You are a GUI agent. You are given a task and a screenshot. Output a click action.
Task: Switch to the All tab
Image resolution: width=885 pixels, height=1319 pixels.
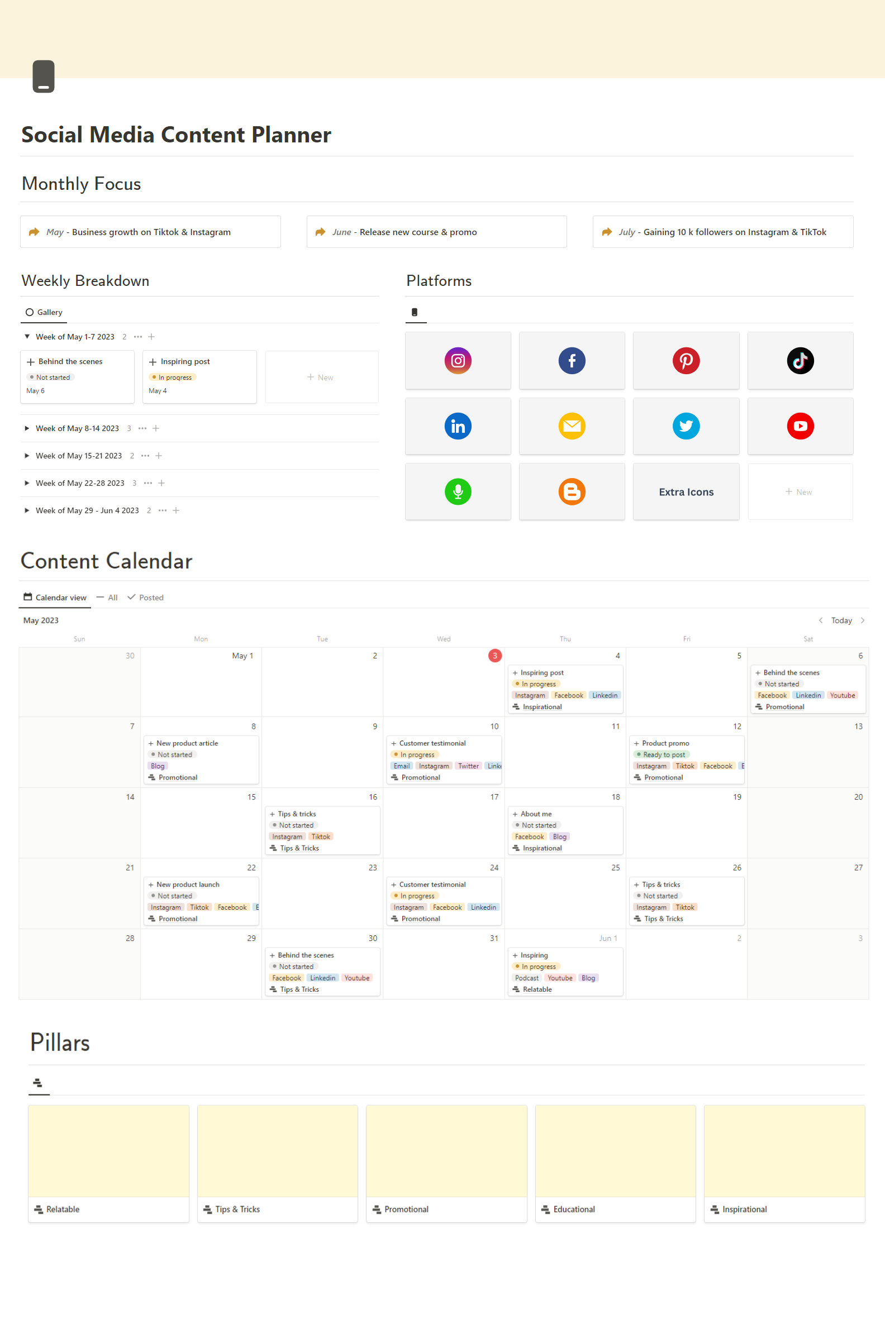[107, 597]
